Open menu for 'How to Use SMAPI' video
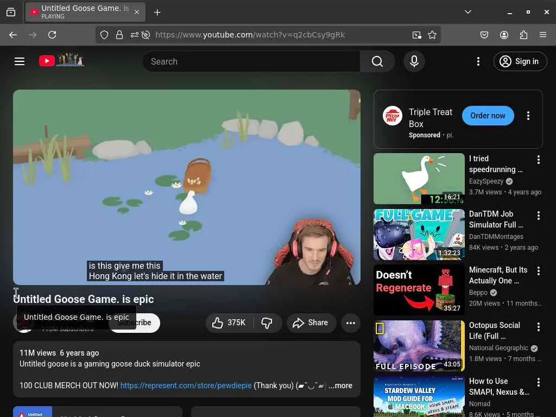This screenshot has width=556, height=417. pos(538,382)
